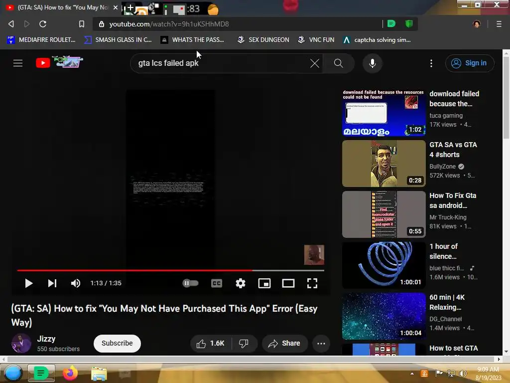Enter fullscreen mode
The width and height of the screenshot is (510, 383).
pos(312,283)
